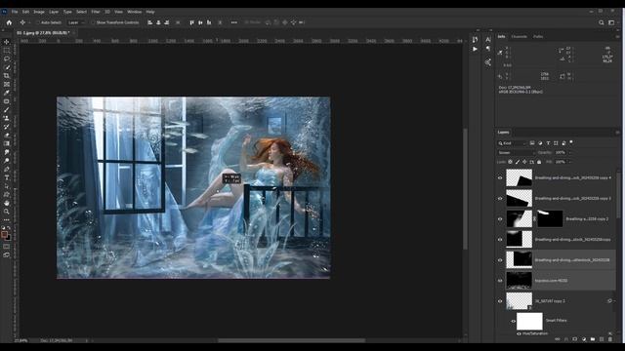Open the Auto-Select Layer dropdown
This screenshot has width=625, height=351.
(76, 22)
